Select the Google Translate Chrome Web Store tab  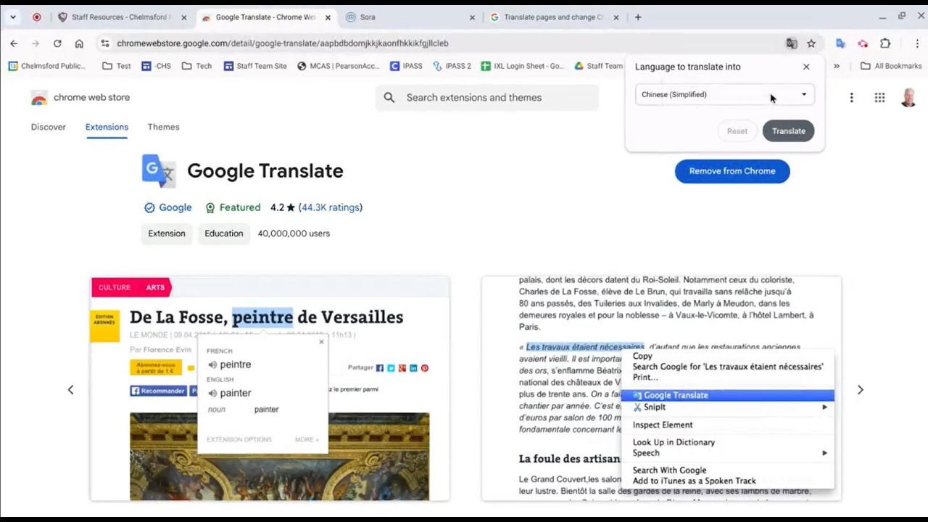click(265, 17)
